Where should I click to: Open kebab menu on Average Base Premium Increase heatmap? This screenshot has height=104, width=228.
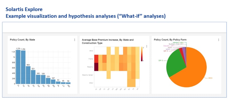(x=146, y=46)
